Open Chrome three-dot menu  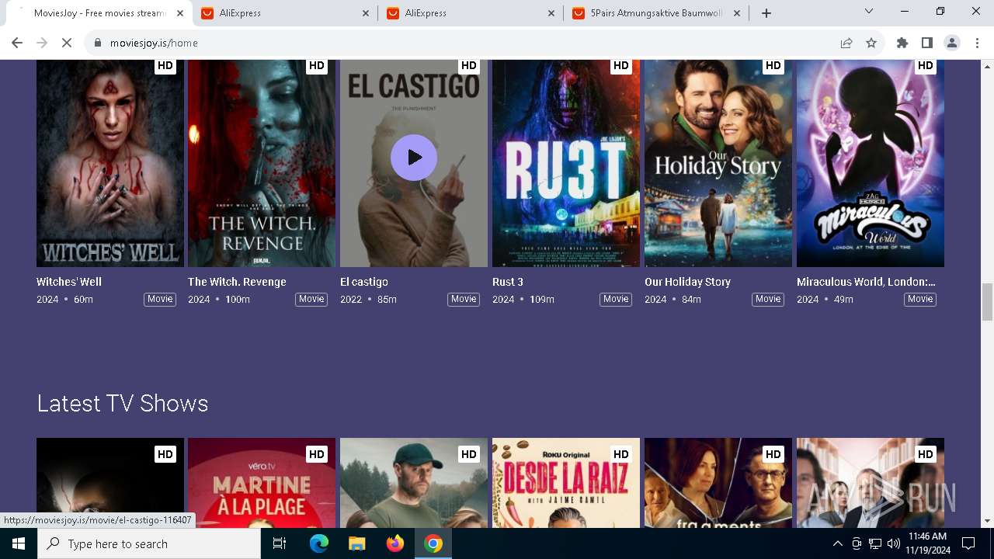pos(977,43)
